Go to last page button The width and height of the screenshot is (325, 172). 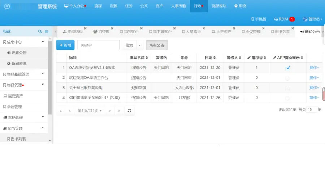[x=118, y=111]
